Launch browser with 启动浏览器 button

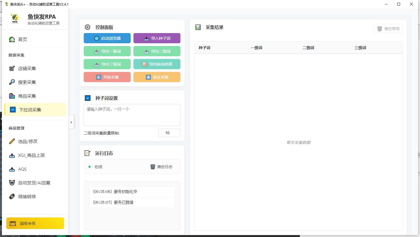107,38
